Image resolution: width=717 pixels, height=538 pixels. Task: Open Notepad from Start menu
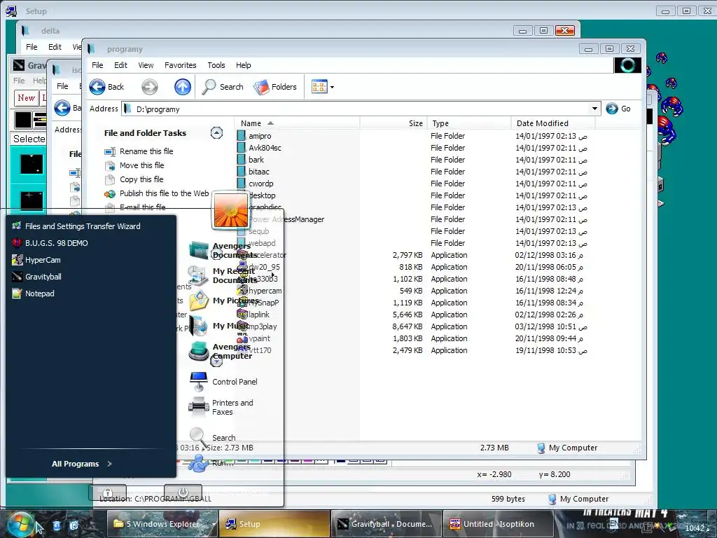[x=34, y=294]
